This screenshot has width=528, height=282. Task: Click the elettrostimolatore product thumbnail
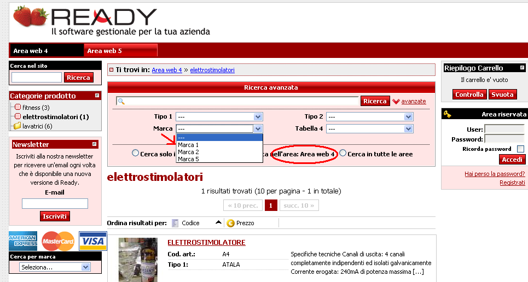(x=138, y=260)
